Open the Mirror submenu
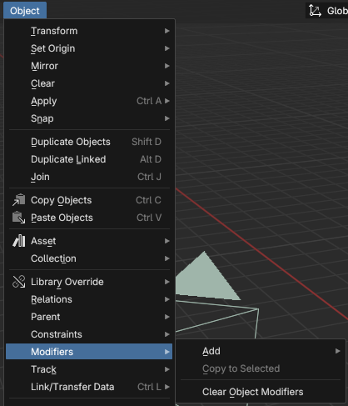This screenshot has width=348, height=406. tap(89, 66)
